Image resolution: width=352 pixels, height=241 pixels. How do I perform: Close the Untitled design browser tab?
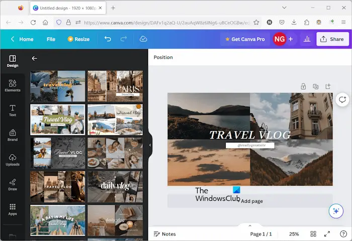101,8
